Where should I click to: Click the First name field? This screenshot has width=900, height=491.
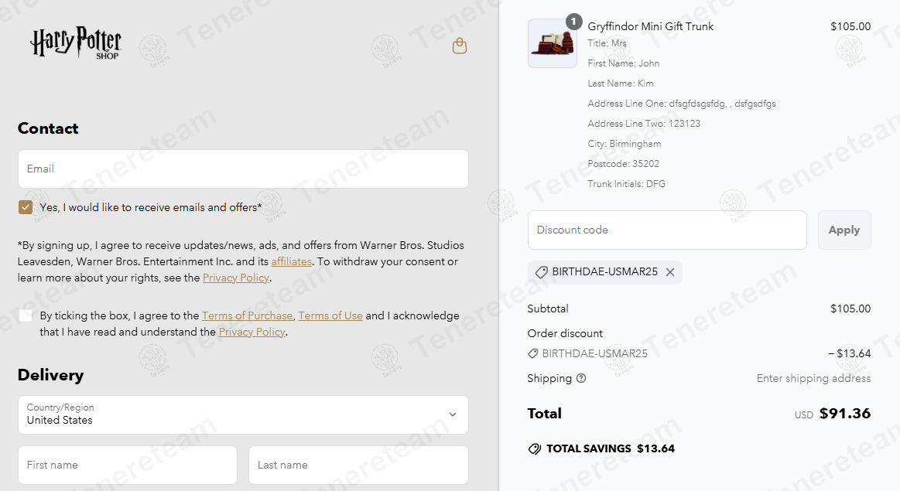[128, 465]
